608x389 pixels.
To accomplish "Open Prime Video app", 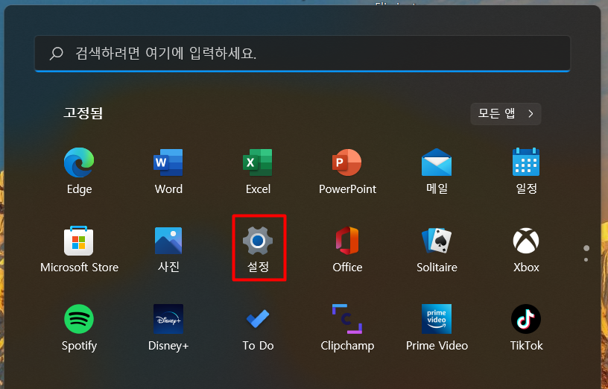I will pyautogui.click(x=437, y=327).
